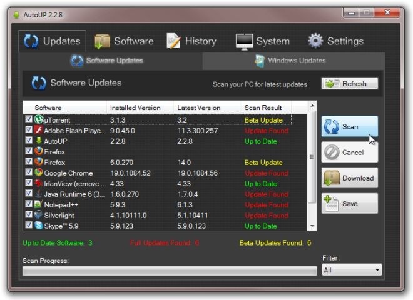Toggle the Google Chrome checkbox
The height and width of the screenshot is (300, 413).
(29, 172)
